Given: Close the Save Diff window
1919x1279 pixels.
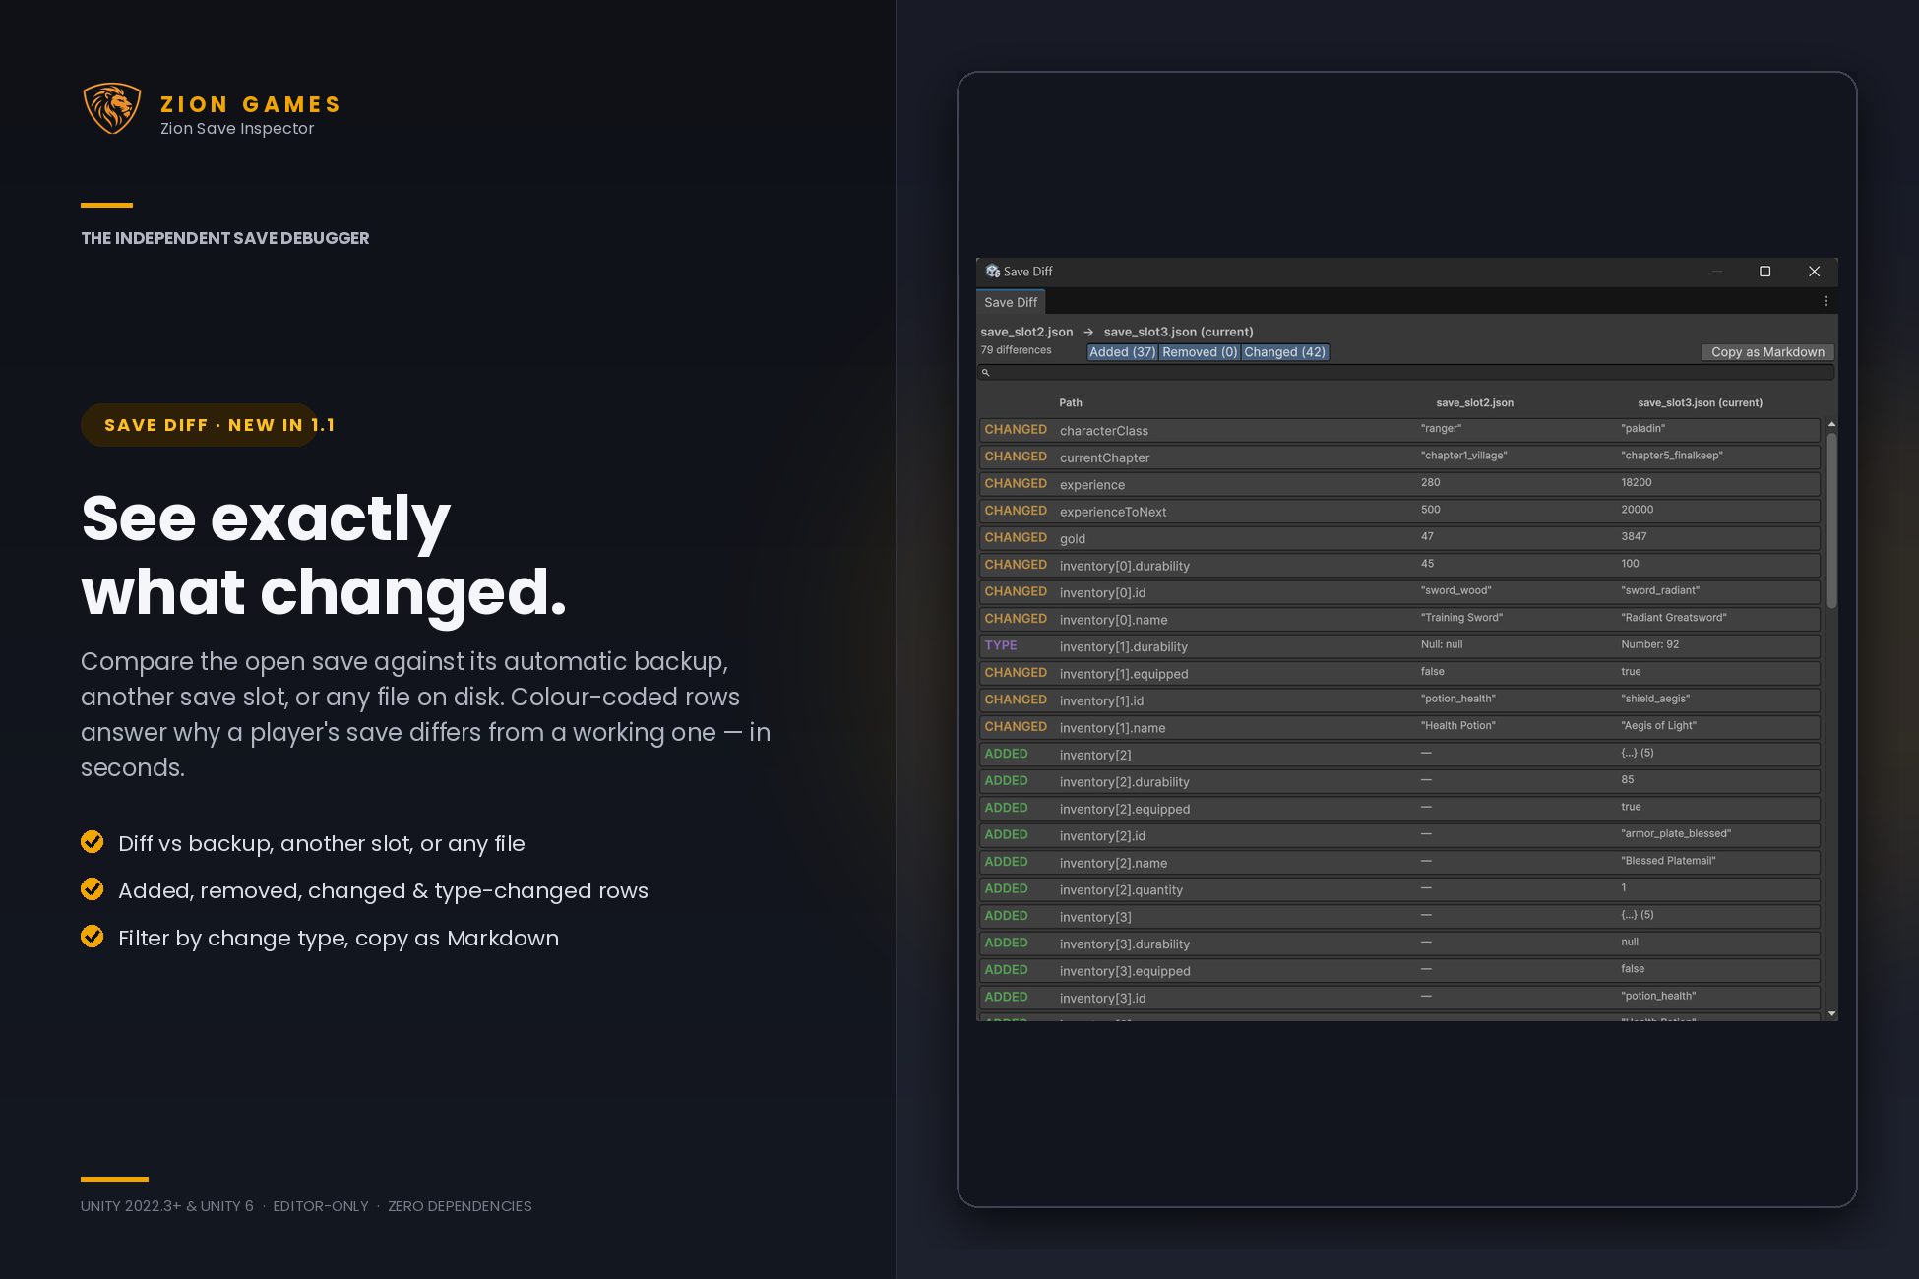Looking at the screenshot, I should coord(1814,272).
